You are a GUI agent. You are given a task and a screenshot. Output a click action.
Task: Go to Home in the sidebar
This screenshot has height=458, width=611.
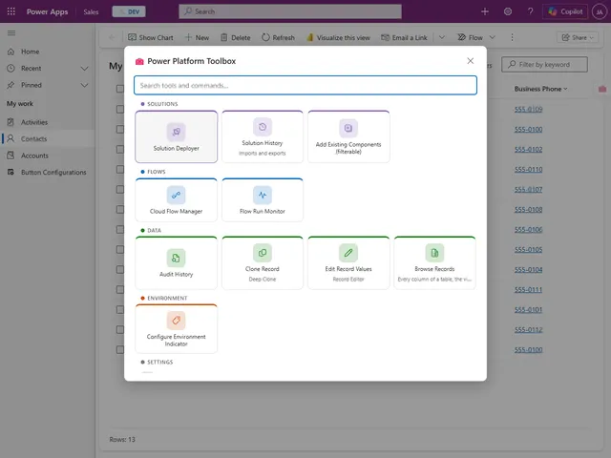point(30,52)
